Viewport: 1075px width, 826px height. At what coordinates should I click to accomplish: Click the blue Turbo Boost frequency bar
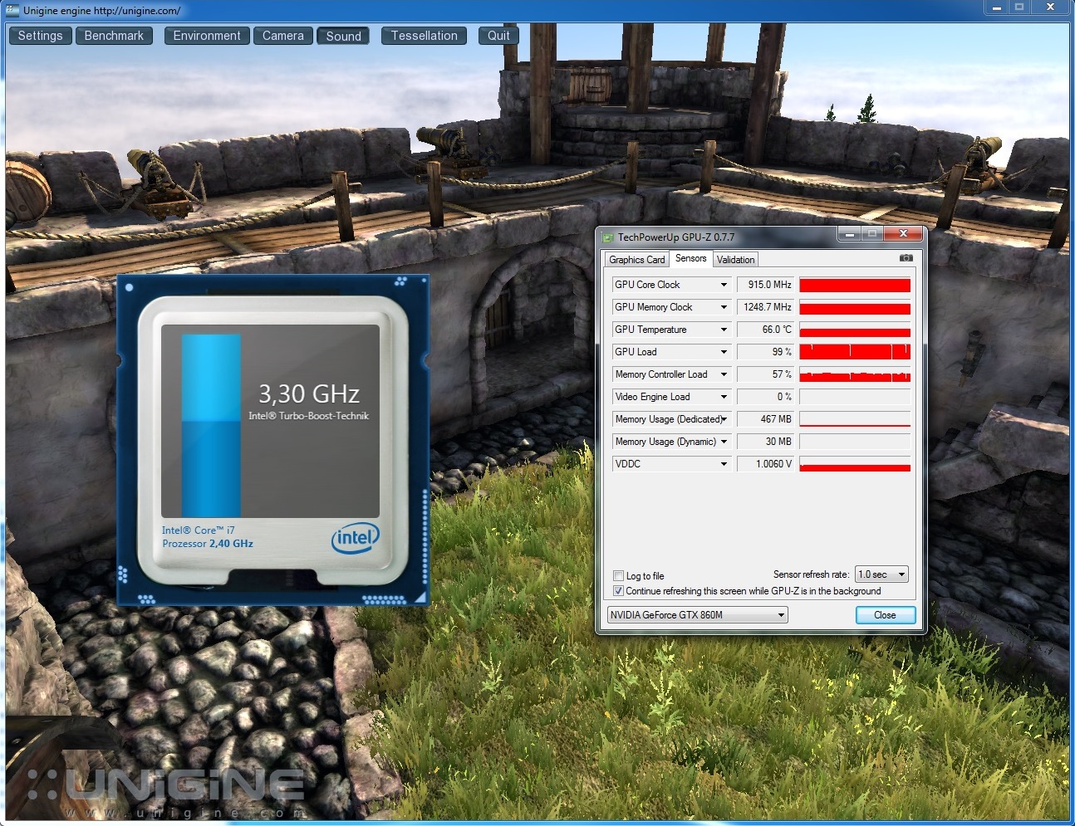[x=211, y=426]
